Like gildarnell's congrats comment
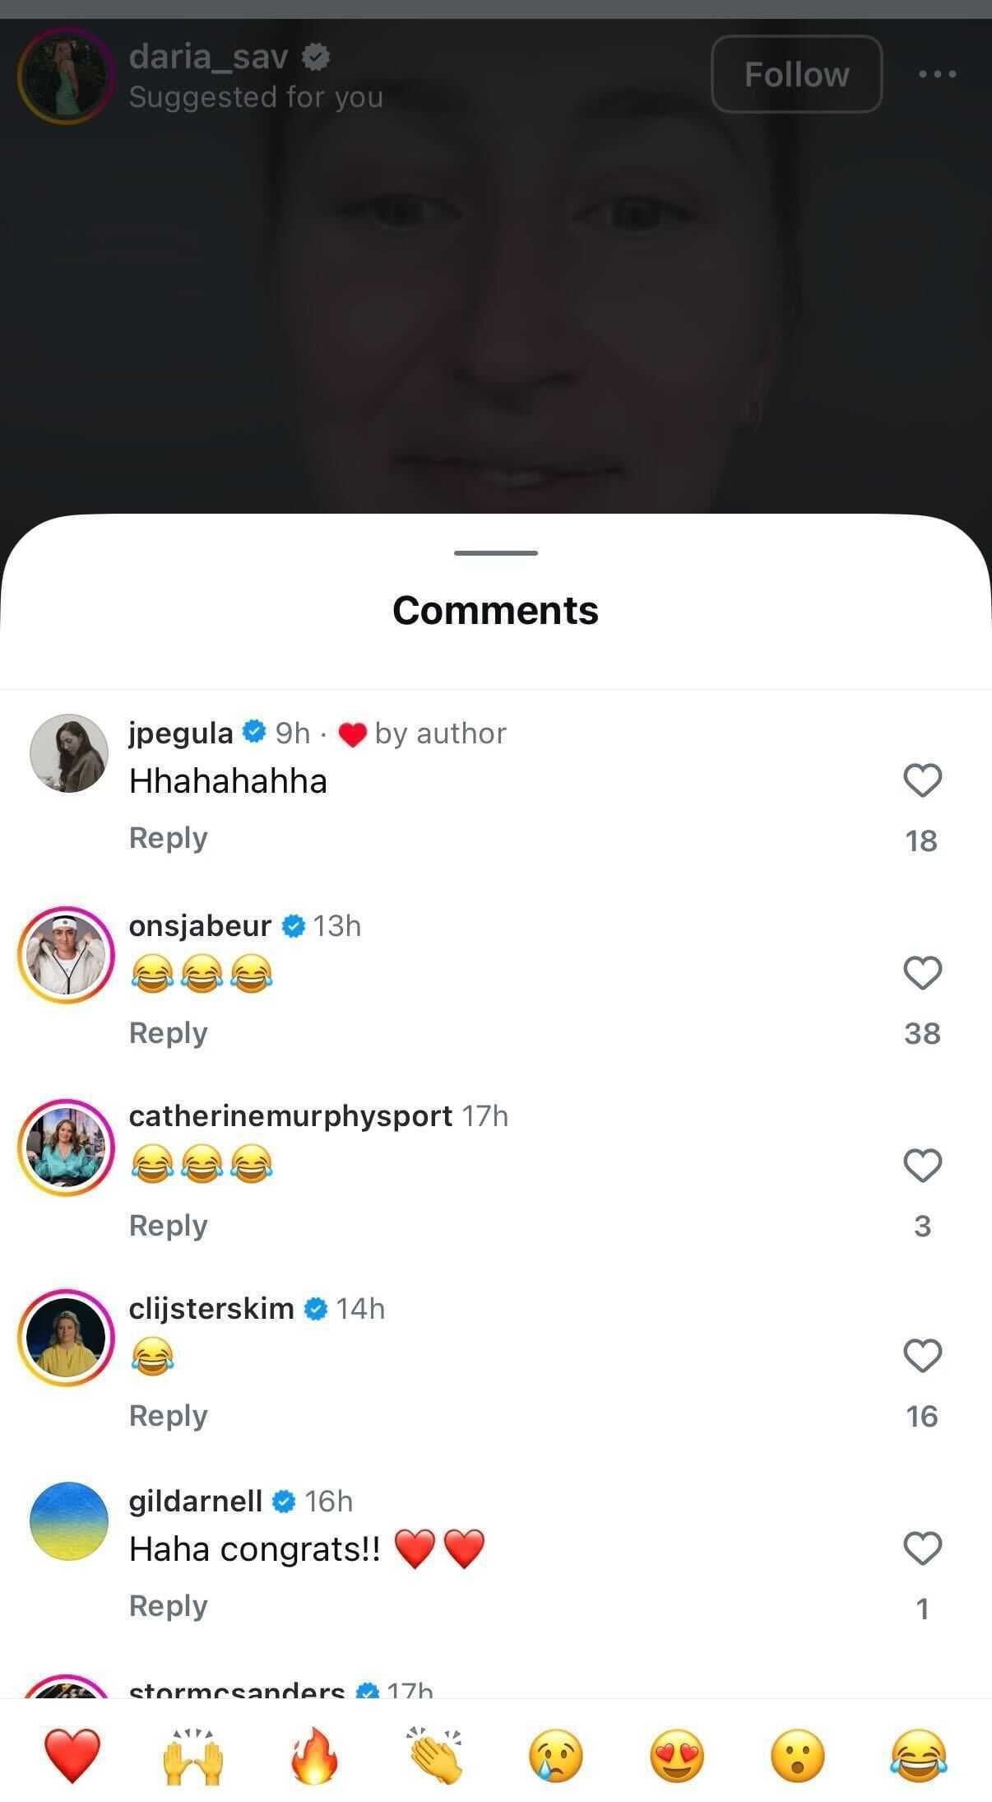Image resolution: width=992 pixels, height=1802 pixels. [x=923, y=1548]
